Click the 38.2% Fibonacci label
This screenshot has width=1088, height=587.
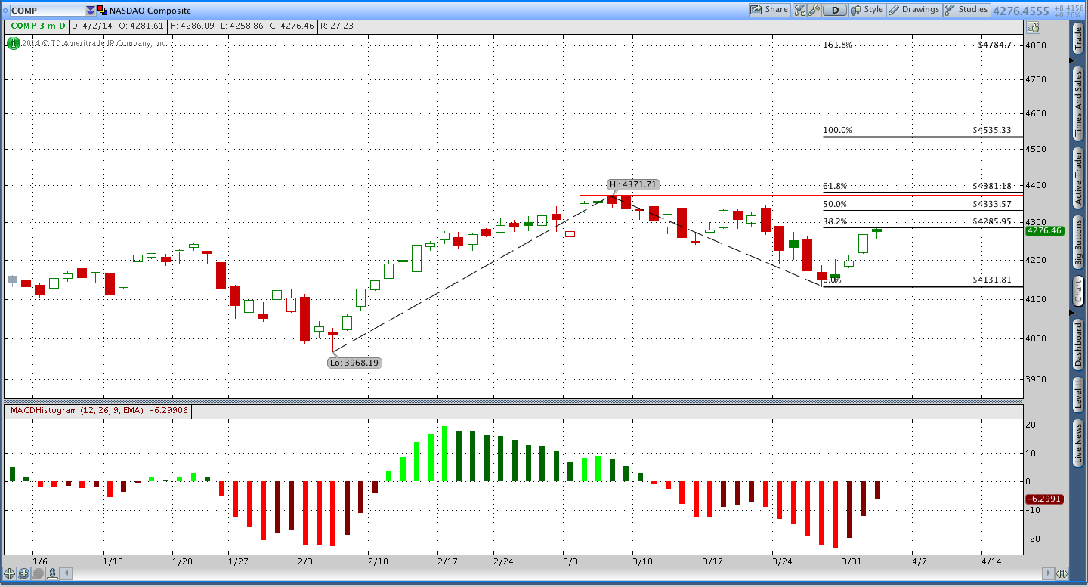835,222
